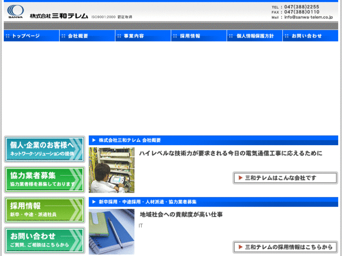342x256 pixels.
Task: Open the 個人情報保護方針 navigation item
Action: tap(255, 36)
